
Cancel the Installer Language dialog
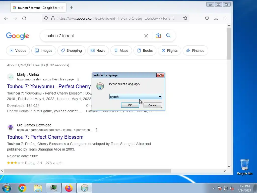152,105
